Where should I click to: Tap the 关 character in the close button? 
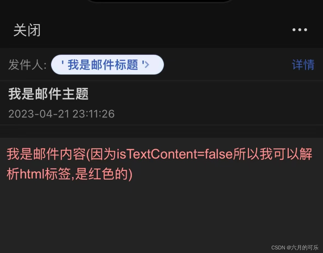(x=20, y=30)
